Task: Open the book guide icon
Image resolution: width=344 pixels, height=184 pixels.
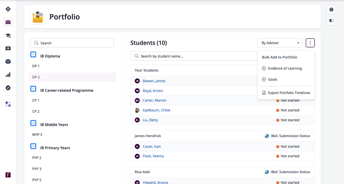Action: pos(331,21)
